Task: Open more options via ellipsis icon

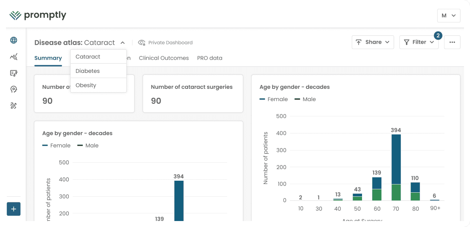Action: [x=452, y=42]
